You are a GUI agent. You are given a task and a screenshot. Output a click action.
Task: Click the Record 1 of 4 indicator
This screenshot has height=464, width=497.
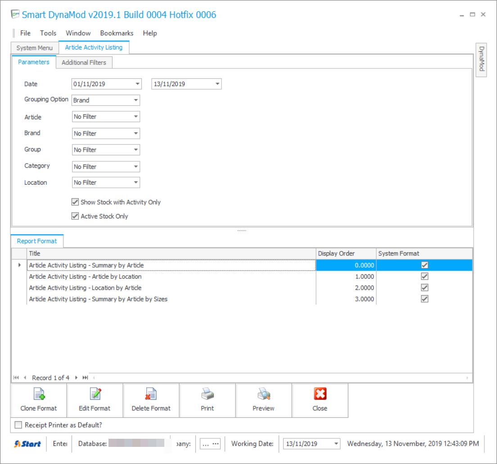[50, 378]
